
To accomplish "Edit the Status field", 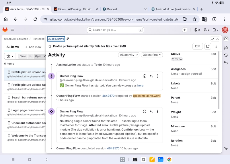I will point(213,54).
